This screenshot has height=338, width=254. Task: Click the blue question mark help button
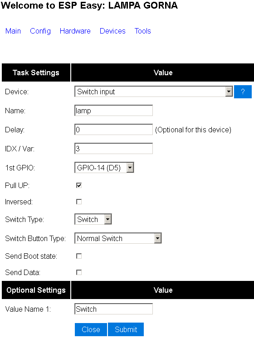coord(243,92)
